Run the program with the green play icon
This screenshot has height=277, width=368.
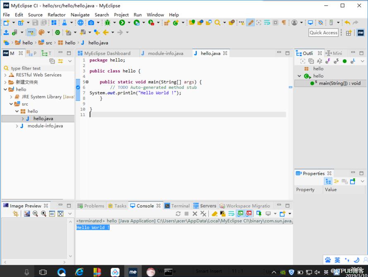122,22
